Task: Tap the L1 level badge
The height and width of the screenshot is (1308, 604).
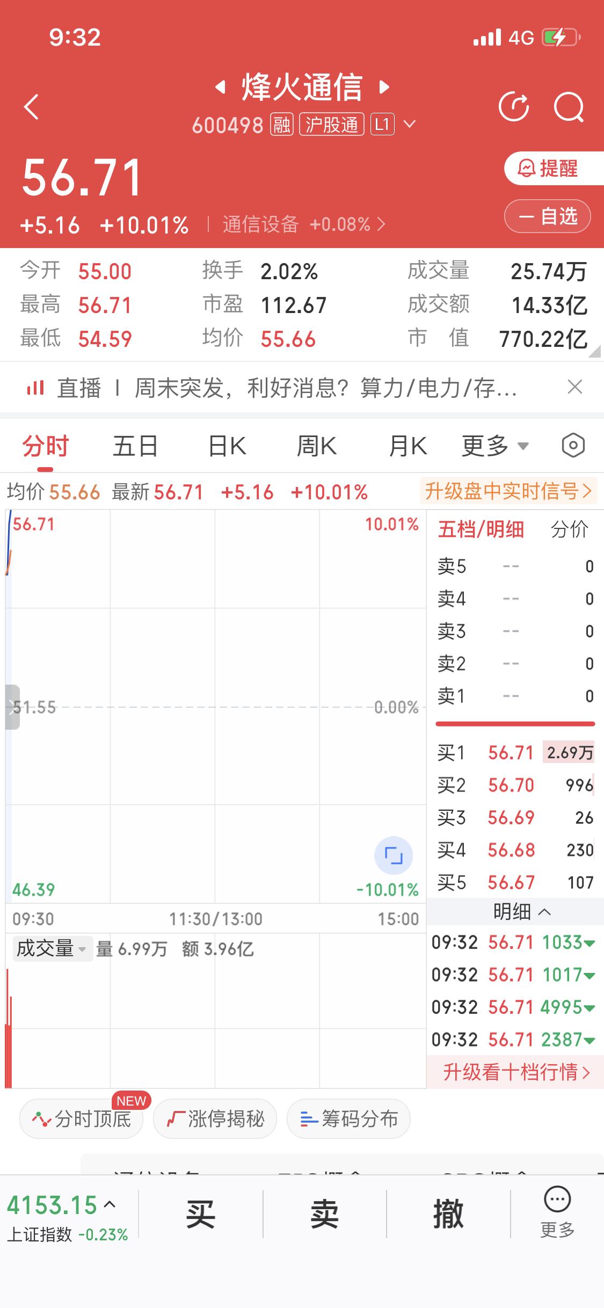Action: point(382,125)
